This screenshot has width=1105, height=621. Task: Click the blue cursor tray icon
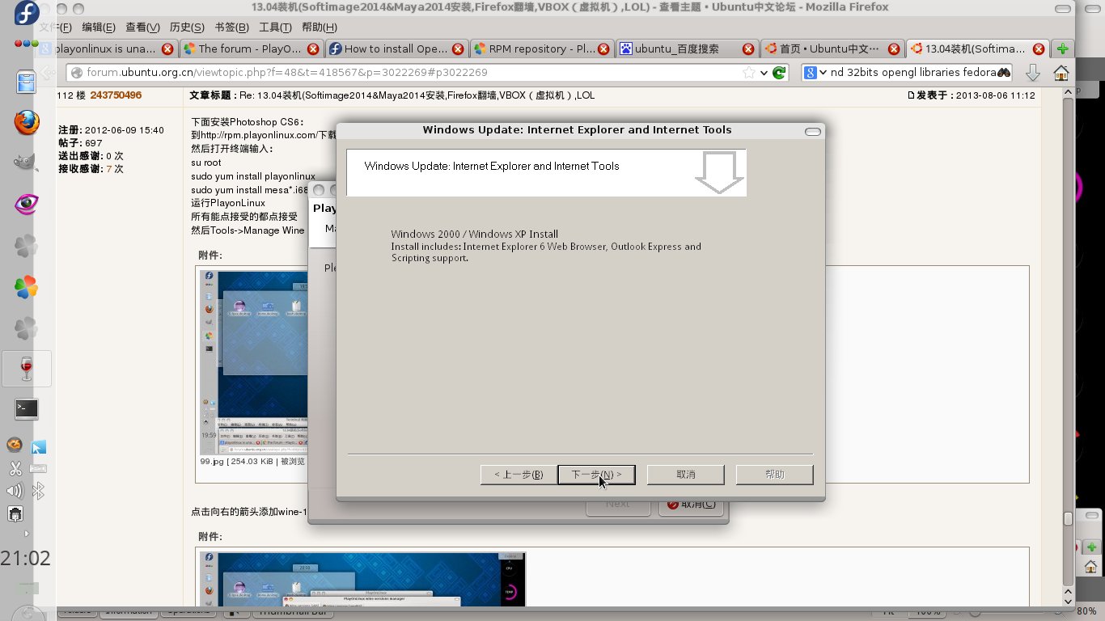[38, 446]
